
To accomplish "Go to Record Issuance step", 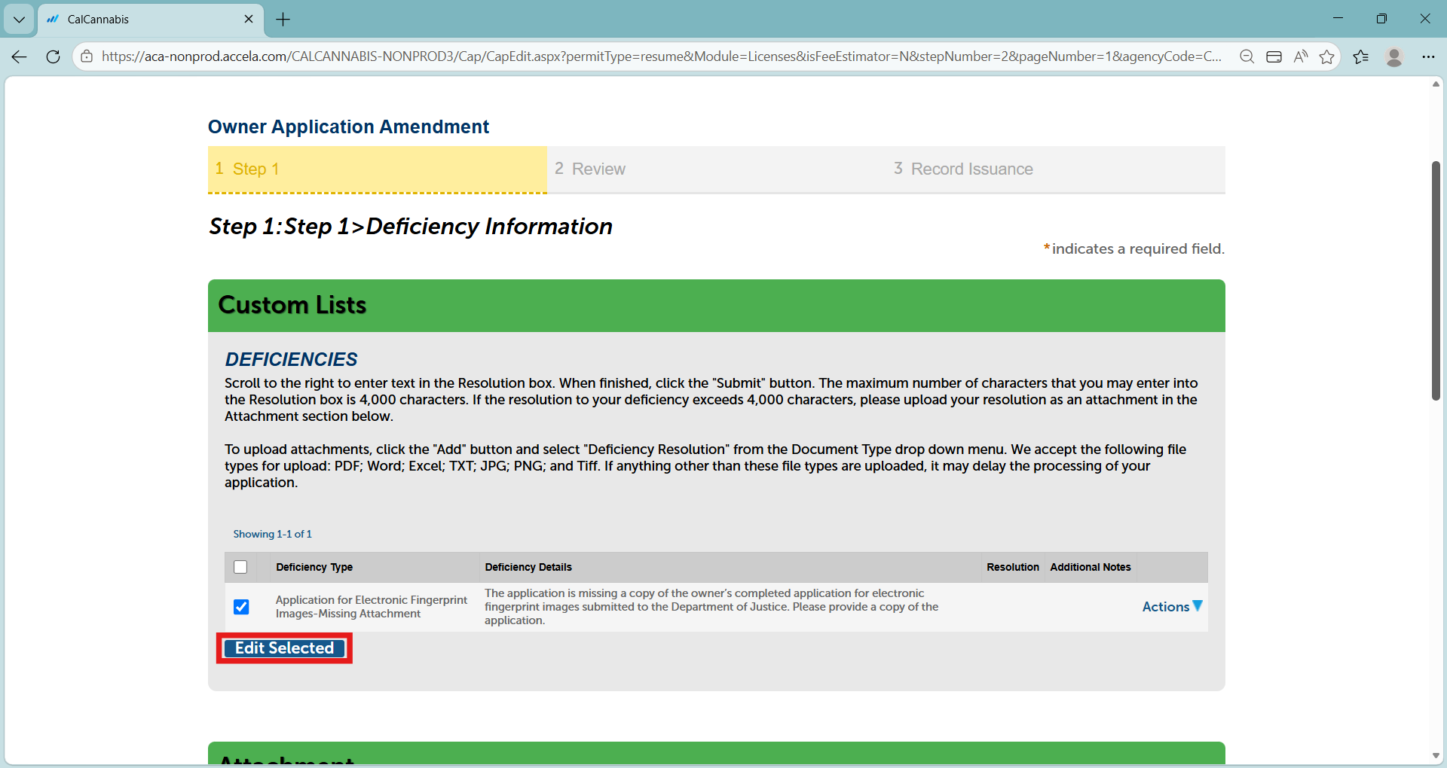I will coord(1055,169).
